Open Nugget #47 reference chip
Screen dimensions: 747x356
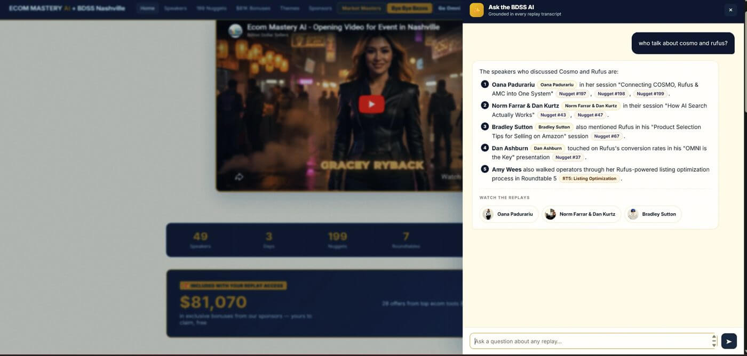point(590,115)
